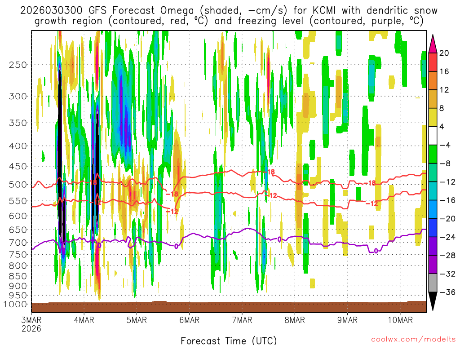Screen dimensions: 460x345
Task: Click the black down-arrow below the color bar
Action: [x=433, y=302]
